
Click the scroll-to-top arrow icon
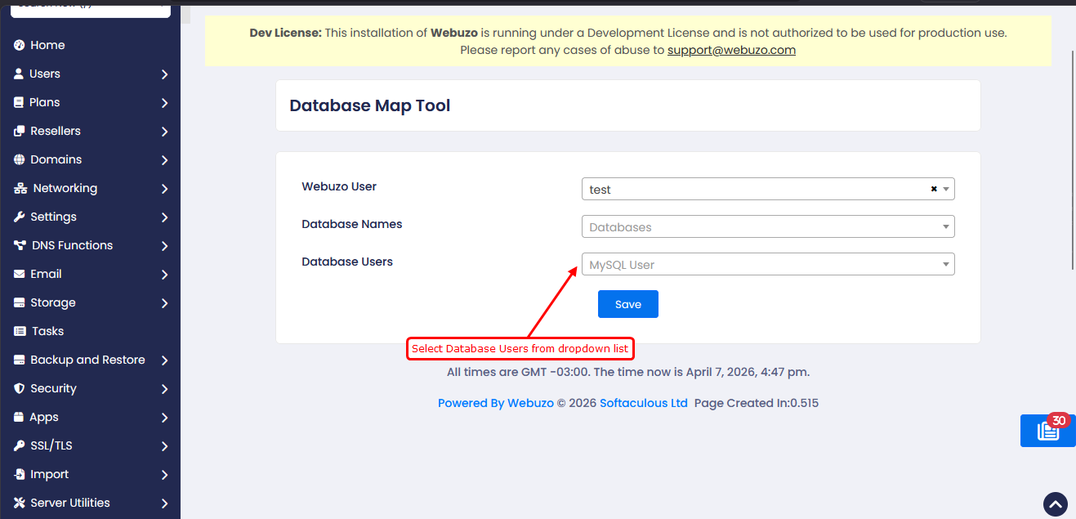(x=1055, y=504)
